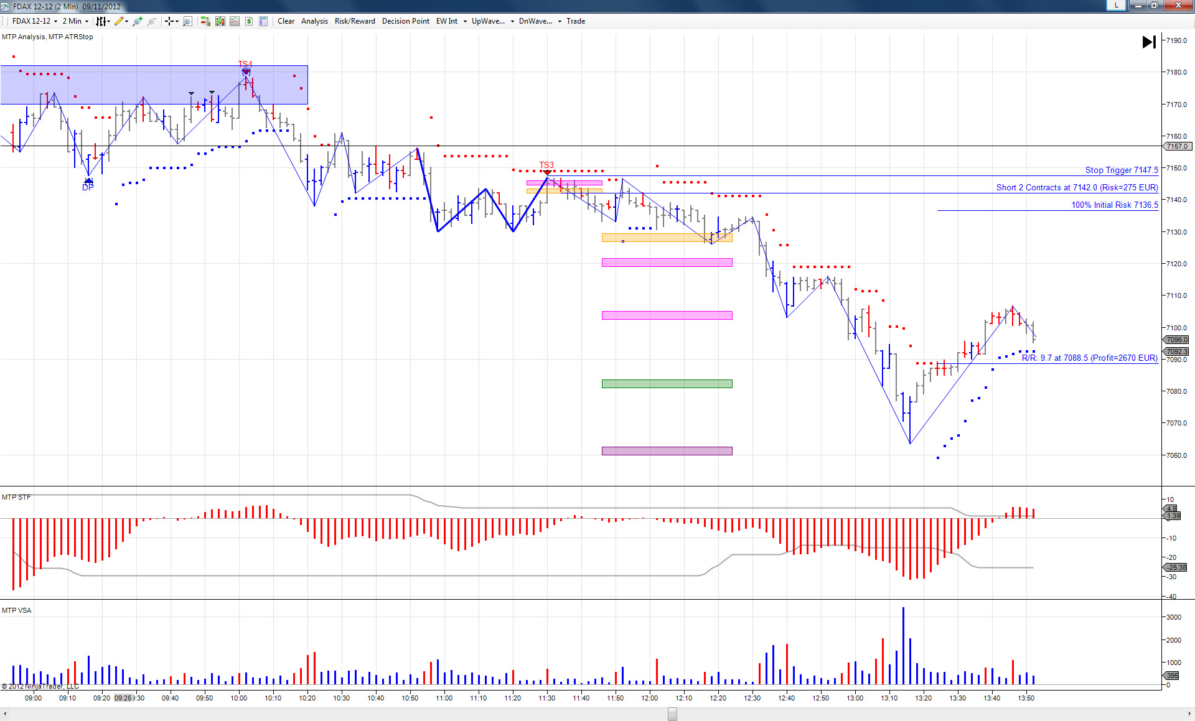Click the green target zone rectangle
The height and width of the screenshot is (721, 1195).
pyautogui.click(x=667, y=384)
